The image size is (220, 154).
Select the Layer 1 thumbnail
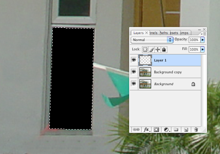tap(145, 60)
